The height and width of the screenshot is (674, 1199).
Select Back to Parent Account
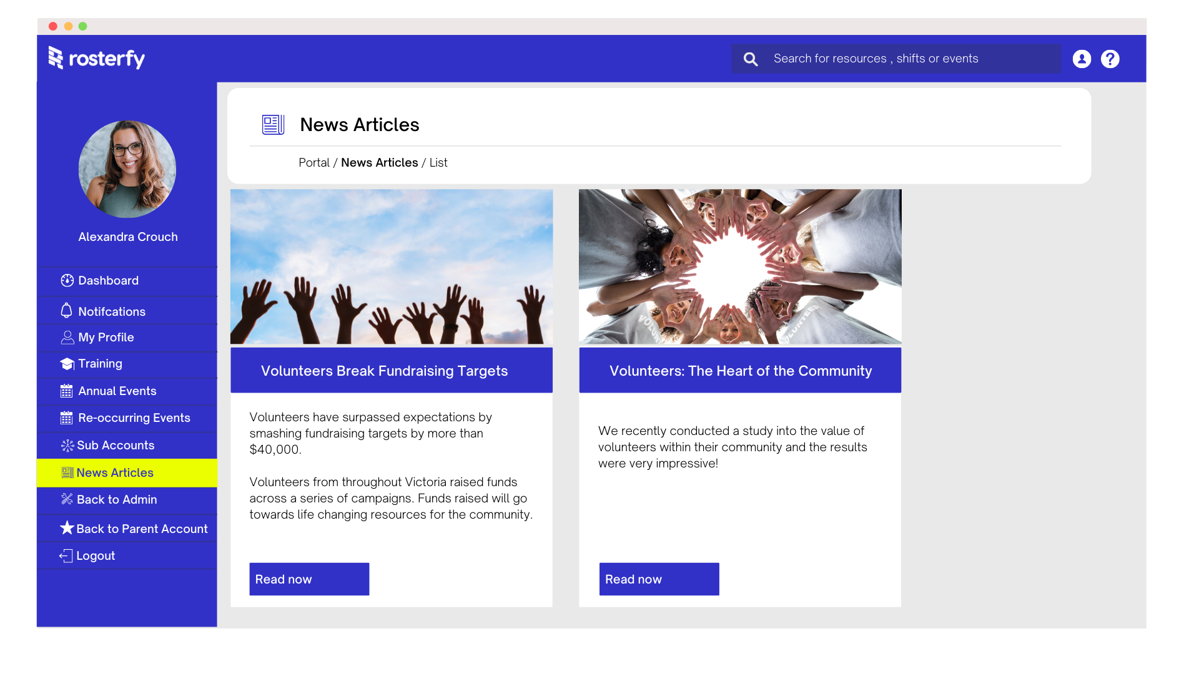pyautogui.click(x=127, y=529)
